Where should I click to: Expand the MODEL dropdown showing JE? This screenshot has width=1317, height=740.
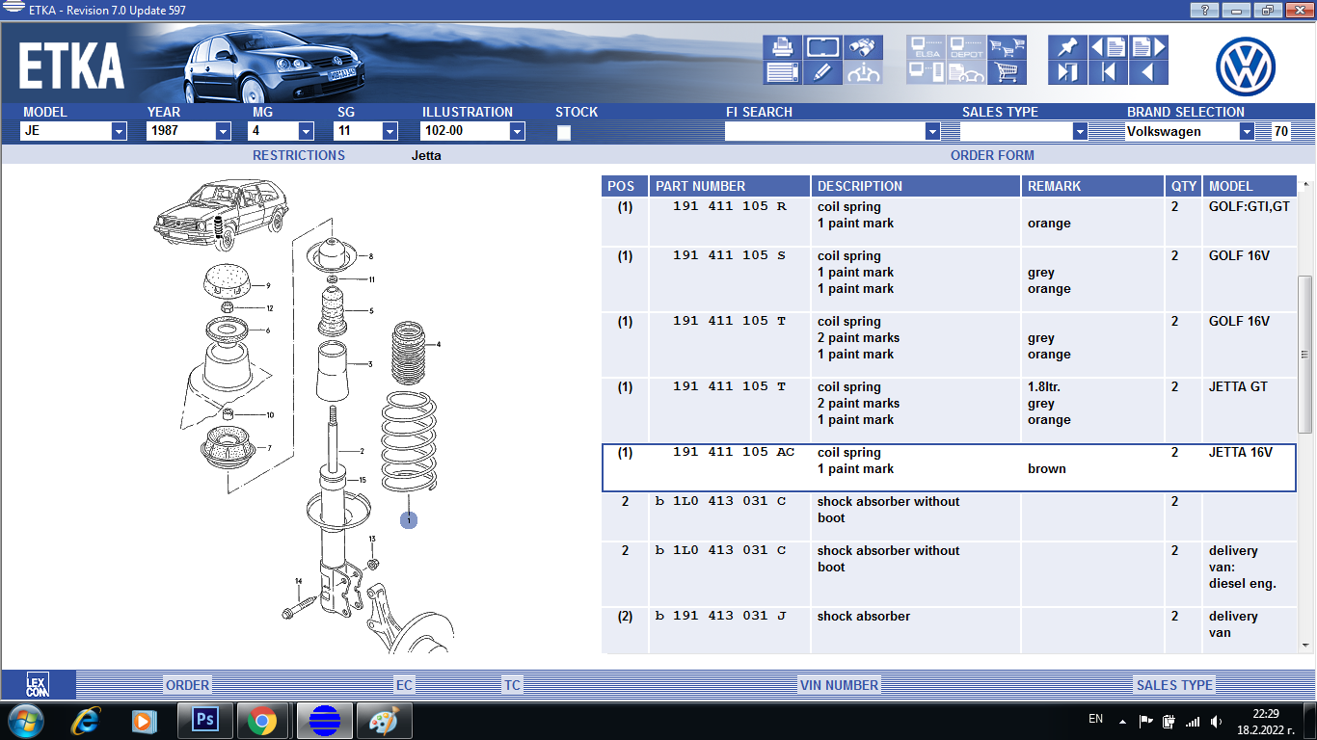point(119,131)
